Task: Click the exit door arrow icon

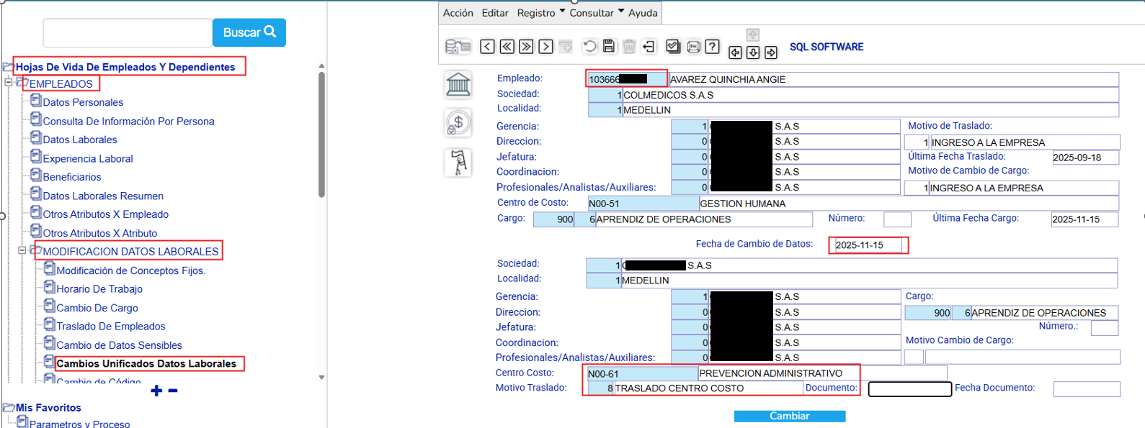Action: [649, 47]
